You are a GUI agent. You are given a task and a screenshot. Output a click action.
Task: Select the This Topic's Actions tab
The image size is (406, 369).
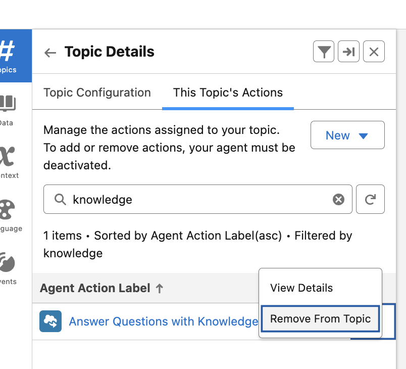click(228, 93)
